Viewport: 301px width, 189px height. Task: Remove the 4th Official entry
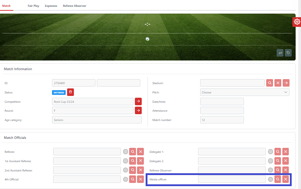pyautogui.click(x=140, y=179)
